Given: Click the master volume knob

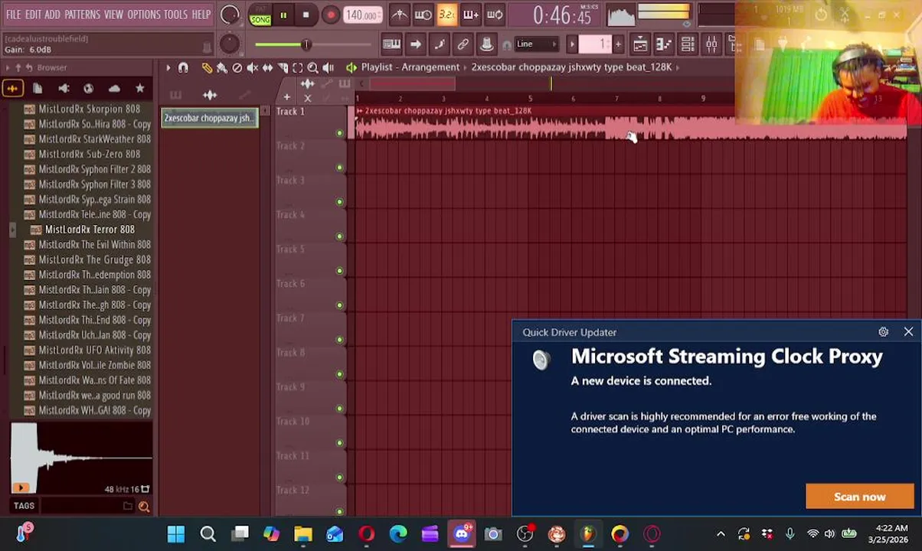Looking at the screenshot, I should tap(229, 15).
